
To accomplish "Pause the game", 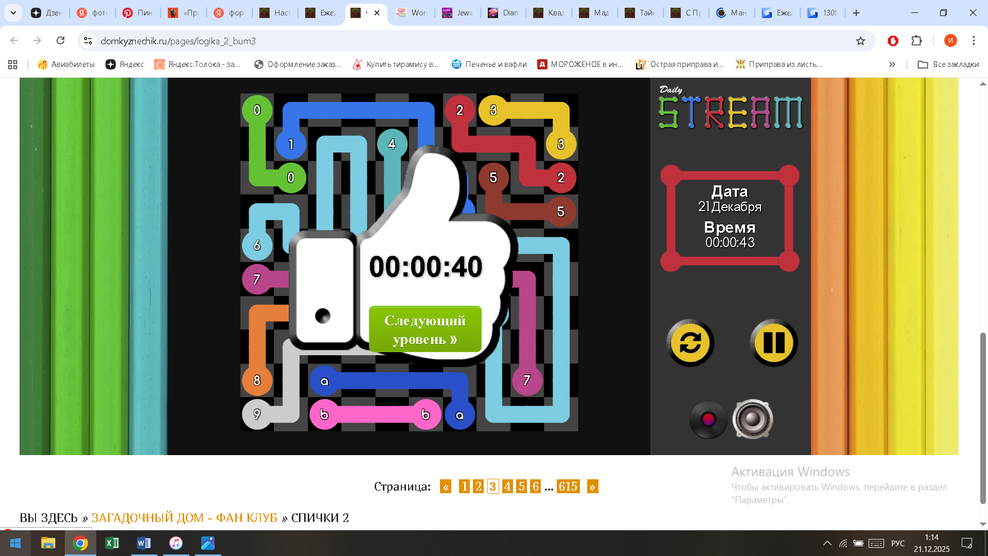I will (774, 342).
